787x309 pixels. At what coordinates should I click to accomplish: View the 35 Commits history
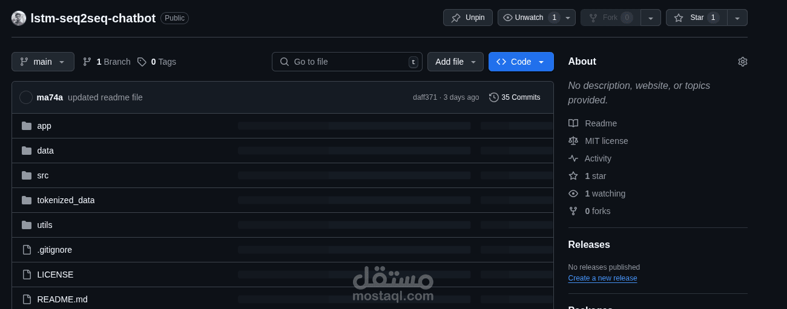click(x=515, y=97)
